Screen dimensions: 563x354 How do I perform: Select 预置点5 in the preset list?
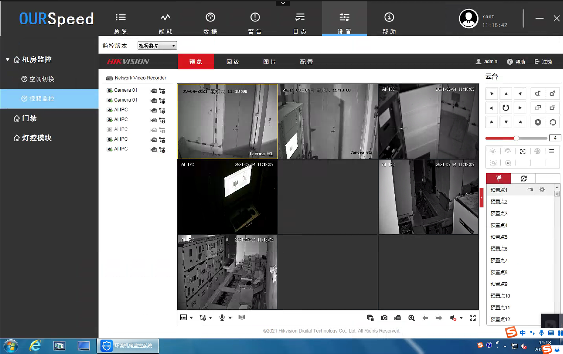[x=499, y=237]
